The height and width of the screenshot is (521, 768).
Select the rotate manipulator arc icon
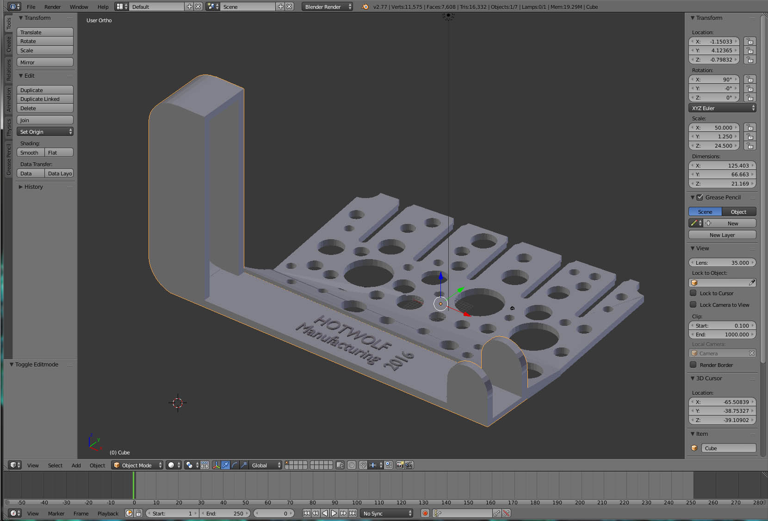235,465
